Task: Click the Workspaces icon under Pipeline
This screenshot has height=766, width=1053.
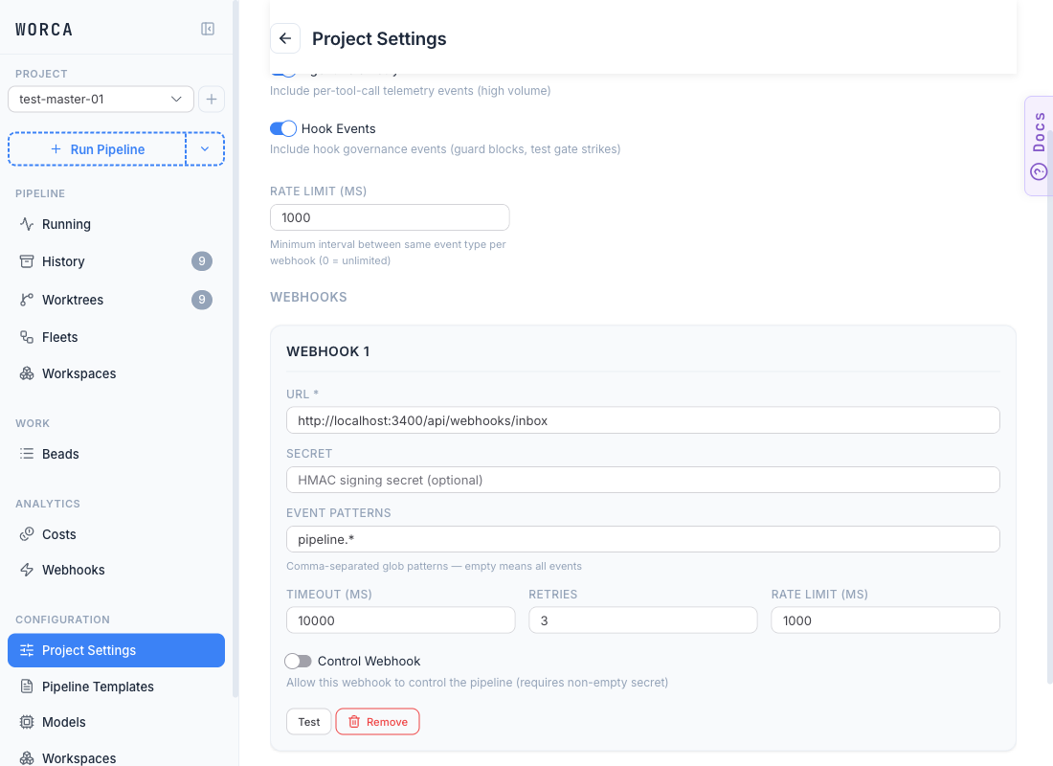Action: [x=27, y=373]
